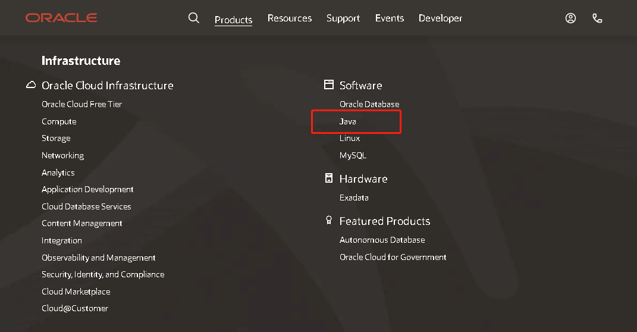Open Observability and Management
Viewport: 637px width, 332px height.
click(98, 258)
